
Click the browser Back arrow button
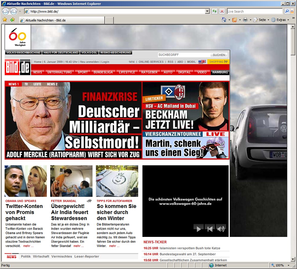pyautogui.click(x=6, y=11)
